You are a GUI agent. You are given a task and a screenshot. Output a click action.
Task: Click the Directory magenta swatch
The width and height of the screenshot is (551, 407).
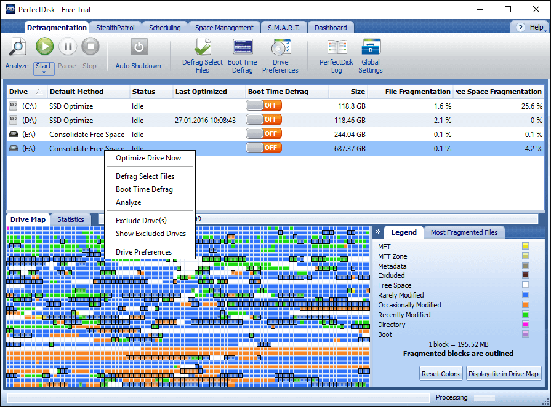[526, 324]
